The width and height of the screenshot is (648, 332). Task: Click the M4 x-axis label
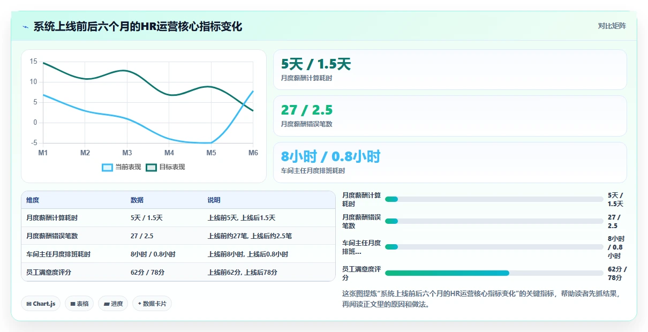click(x=169, y=153)
